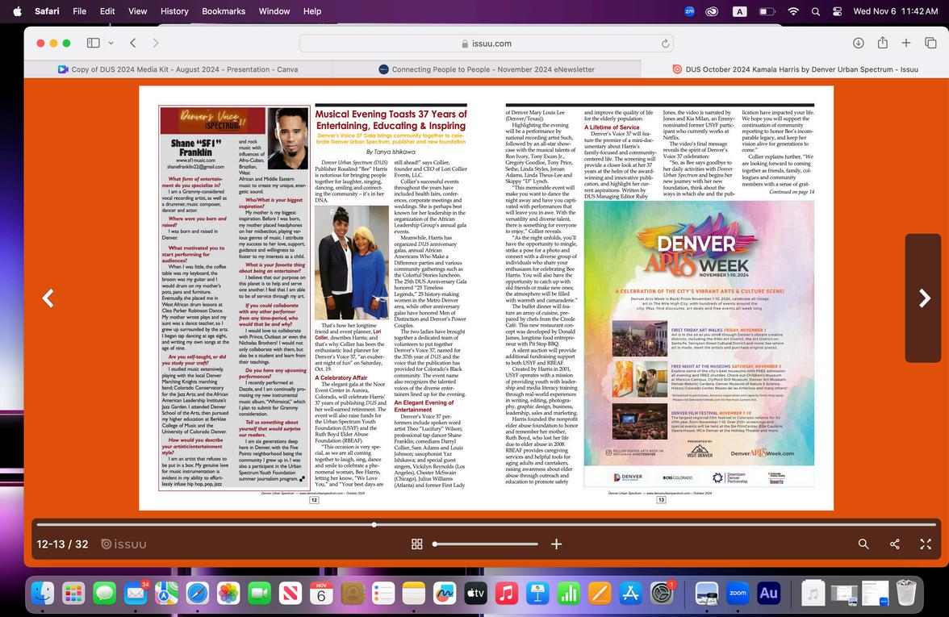Open Notes from the Dock

click(414, 594)
